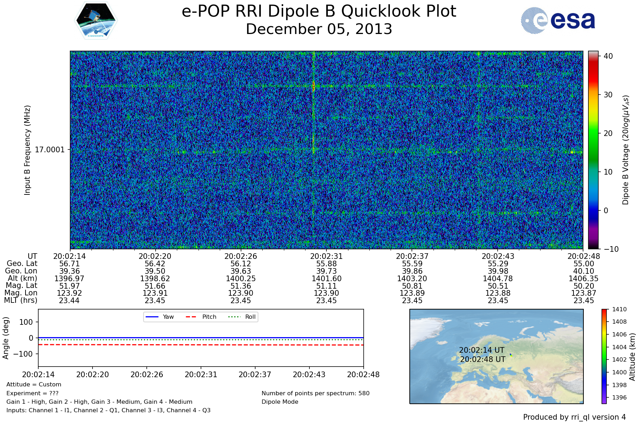This screenshot has height=425, width=638.
Task: Click the Altitude colorbar beside the map
Action: 604,356
